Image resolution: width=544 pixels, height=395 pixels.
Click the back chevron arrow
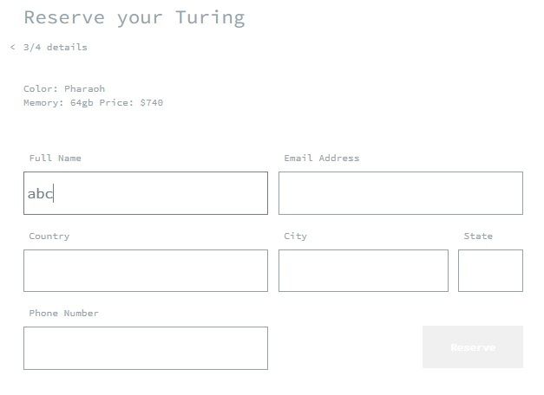(13, 48)
